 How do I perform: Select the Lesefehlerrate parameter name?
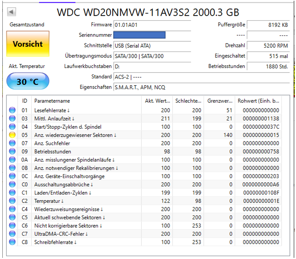[52, 110]
